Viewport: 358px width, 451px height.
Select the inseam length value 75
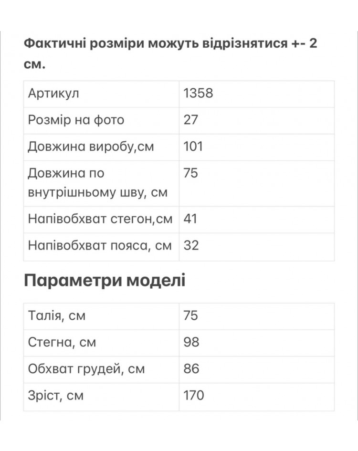(x=191, y=173)
